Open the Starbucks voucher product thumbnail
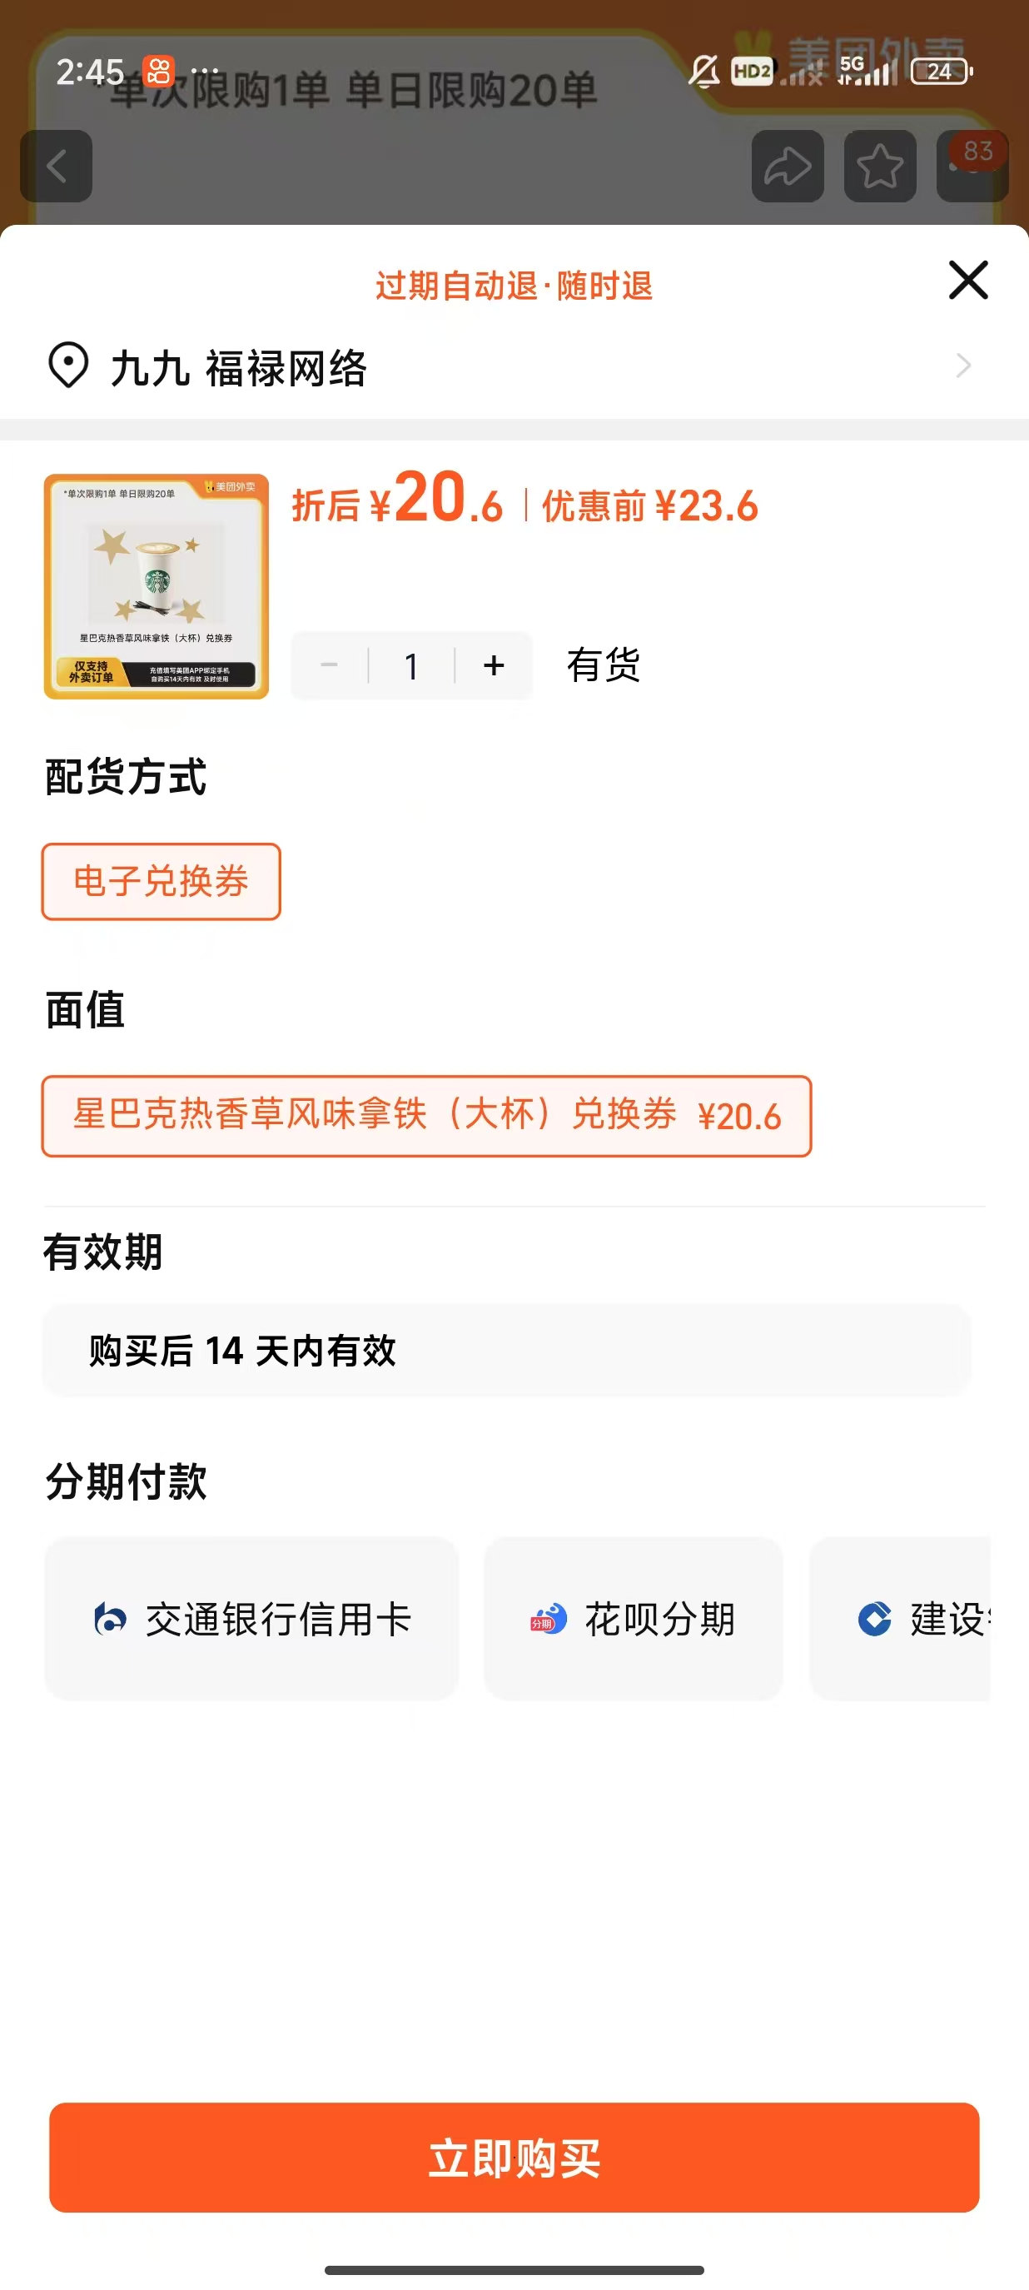This screenshot has width=1029, height=2290. [x=157, y=587]
